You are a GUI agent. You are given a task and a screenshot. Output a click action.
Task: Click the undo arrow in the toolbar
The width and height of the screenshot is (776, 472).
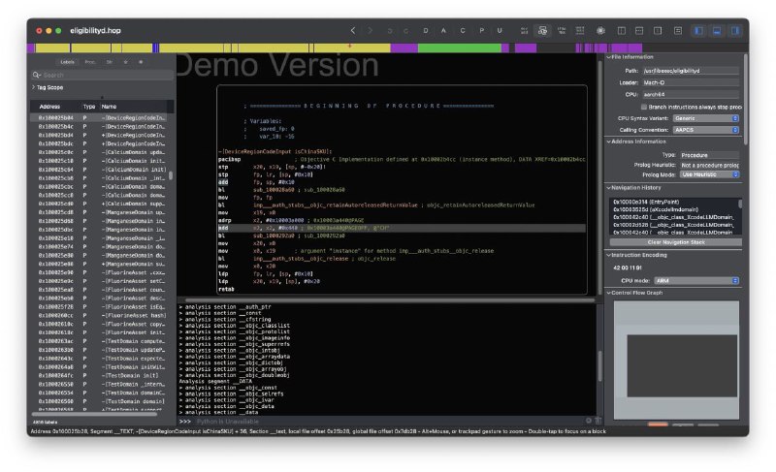pyautogui.click(x=390, y=31)
